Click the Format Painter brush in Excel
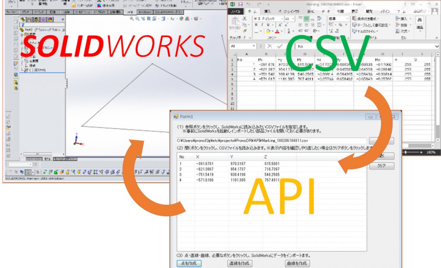This screenshot has height=268, width=441. point(245,31)
